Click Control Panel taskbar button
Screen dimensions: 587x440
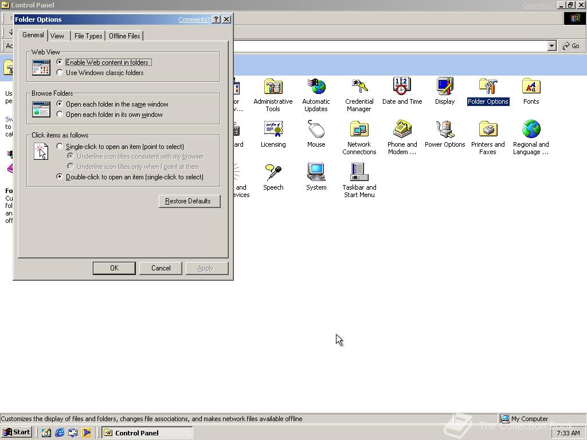click(x=147, y=433)
